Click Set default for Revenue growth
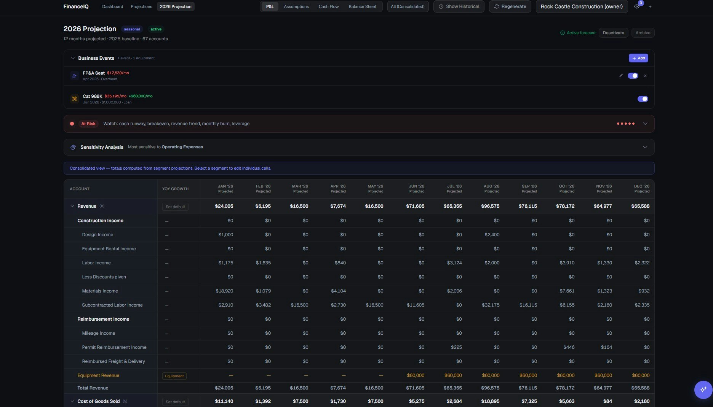 click(x=175, y=207)
